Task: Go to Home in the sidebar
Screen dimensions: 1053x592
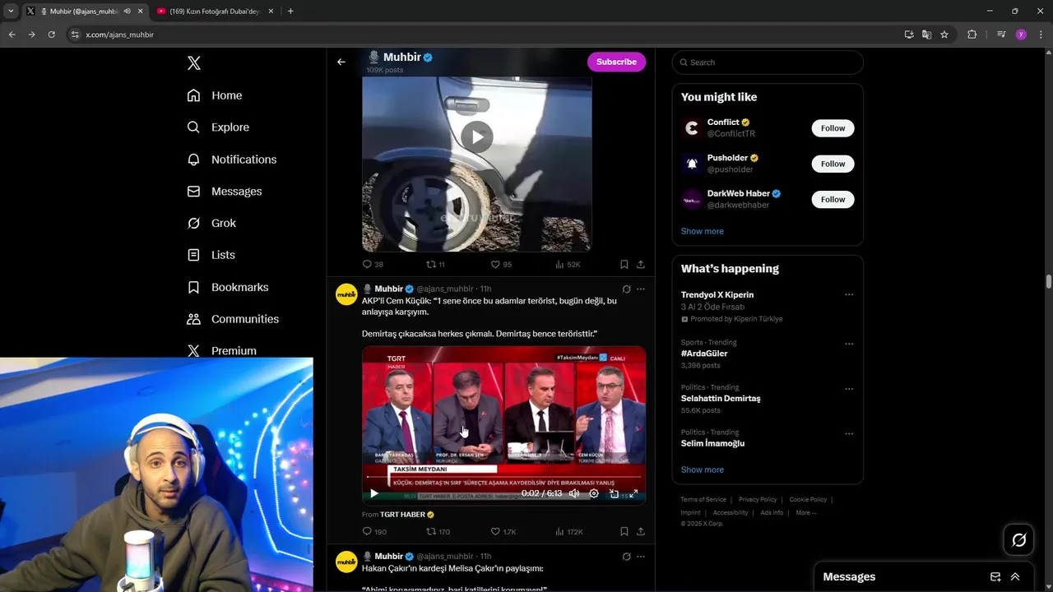Action: point(215,95)
